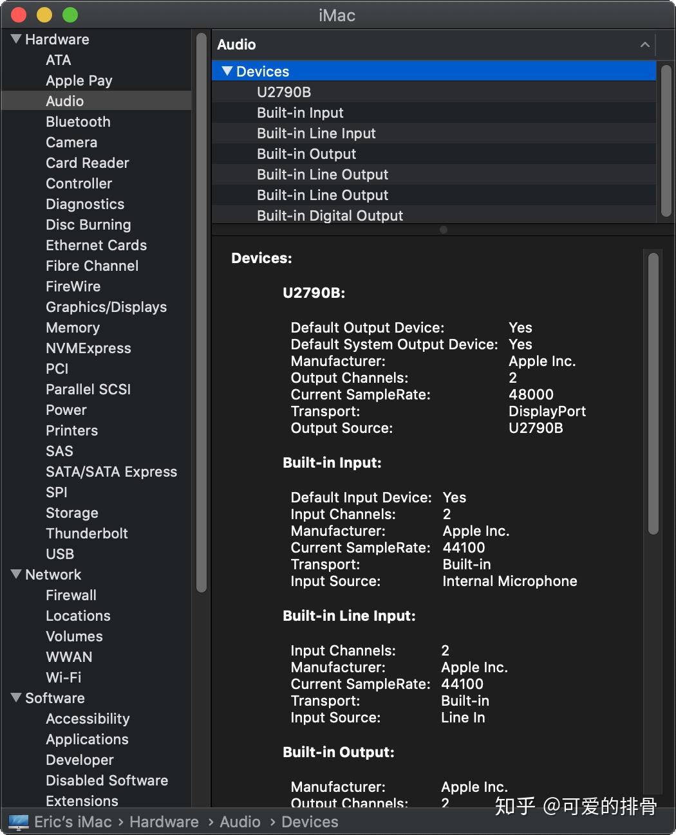676x835 pixels.
Task: Open the Thunderbolt hardware entry
Action: 87,533
